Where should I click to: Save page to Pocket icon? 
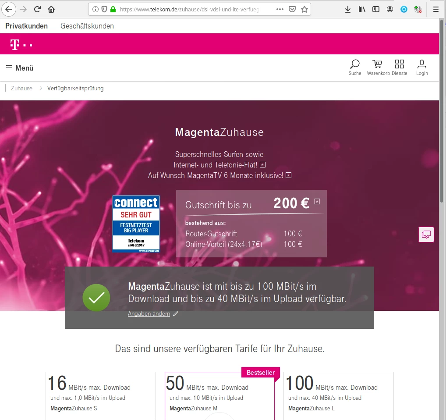292,9
